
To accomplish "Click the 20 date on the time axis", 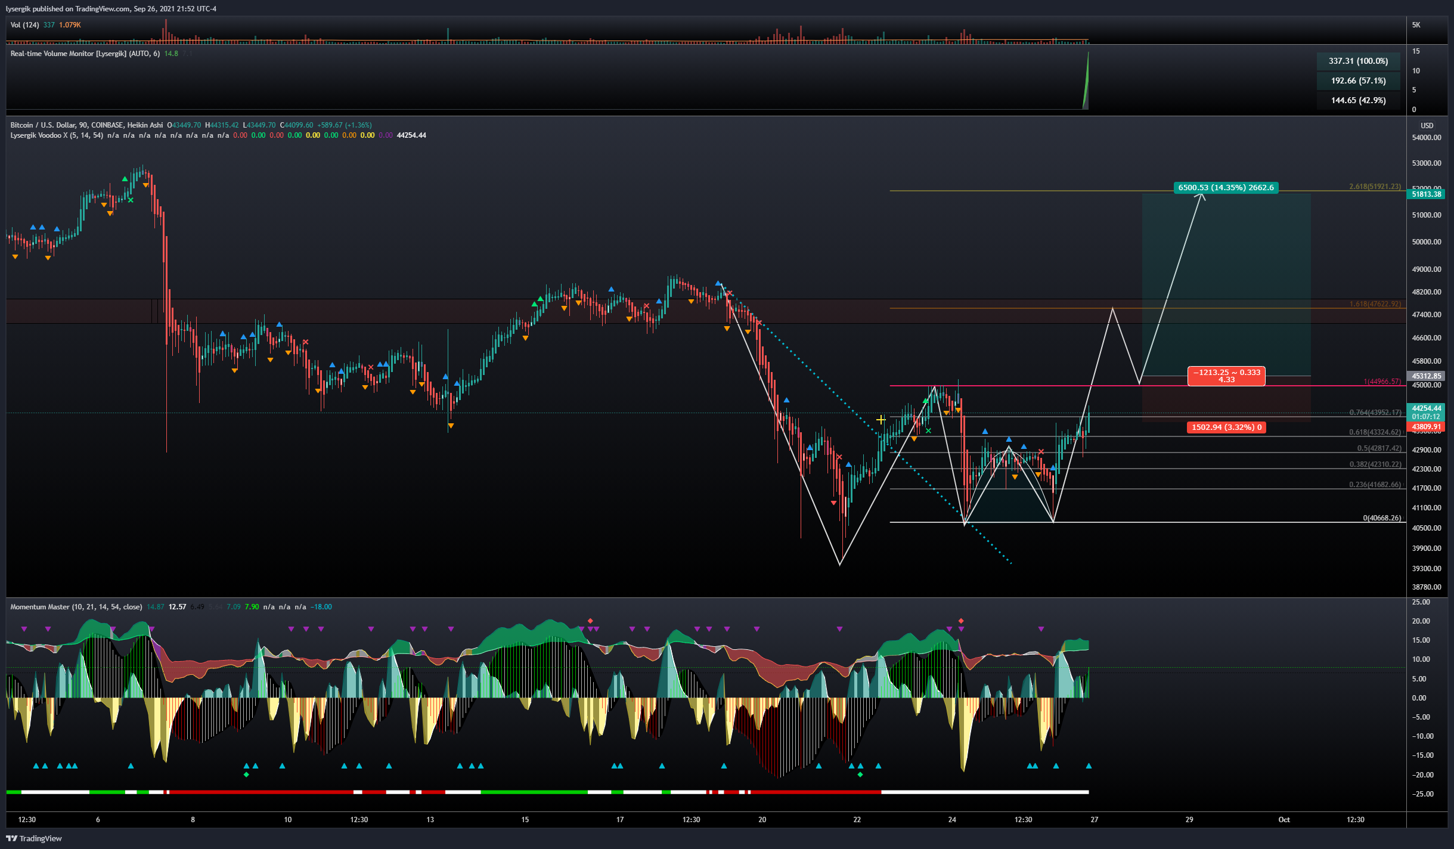I will pos(762,820).
